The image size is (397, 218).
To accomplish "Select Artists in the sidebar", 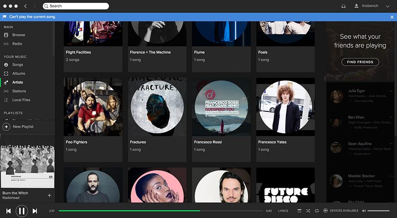I will tap(17, 82).
